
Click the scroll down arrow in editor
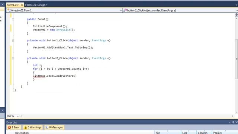tap(237, 112)
